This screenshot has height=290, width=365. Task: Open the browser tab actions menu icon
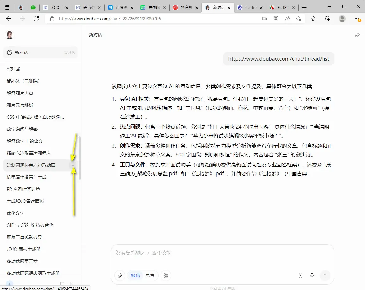coord(7,8)
